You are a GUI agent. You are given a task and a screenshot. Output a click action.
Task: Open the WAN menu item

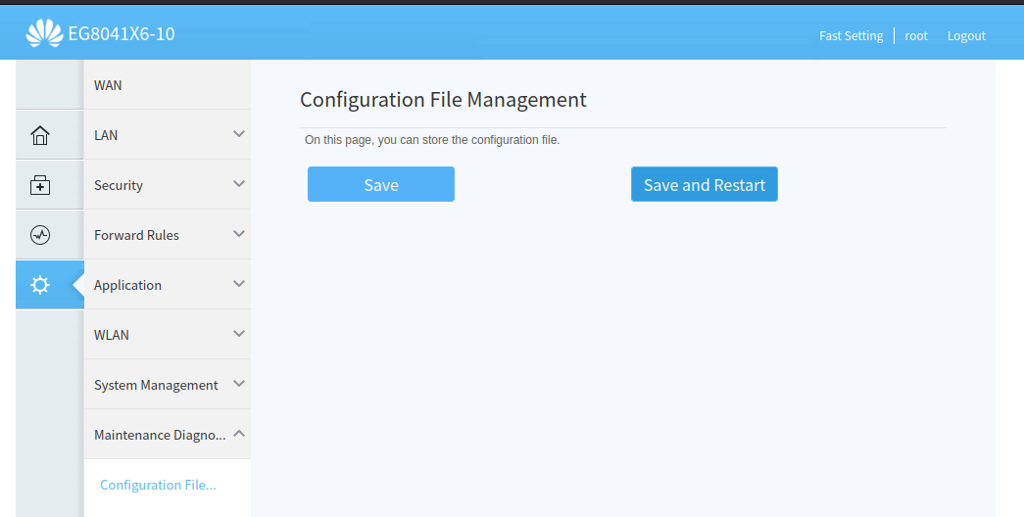coord(168,85)
